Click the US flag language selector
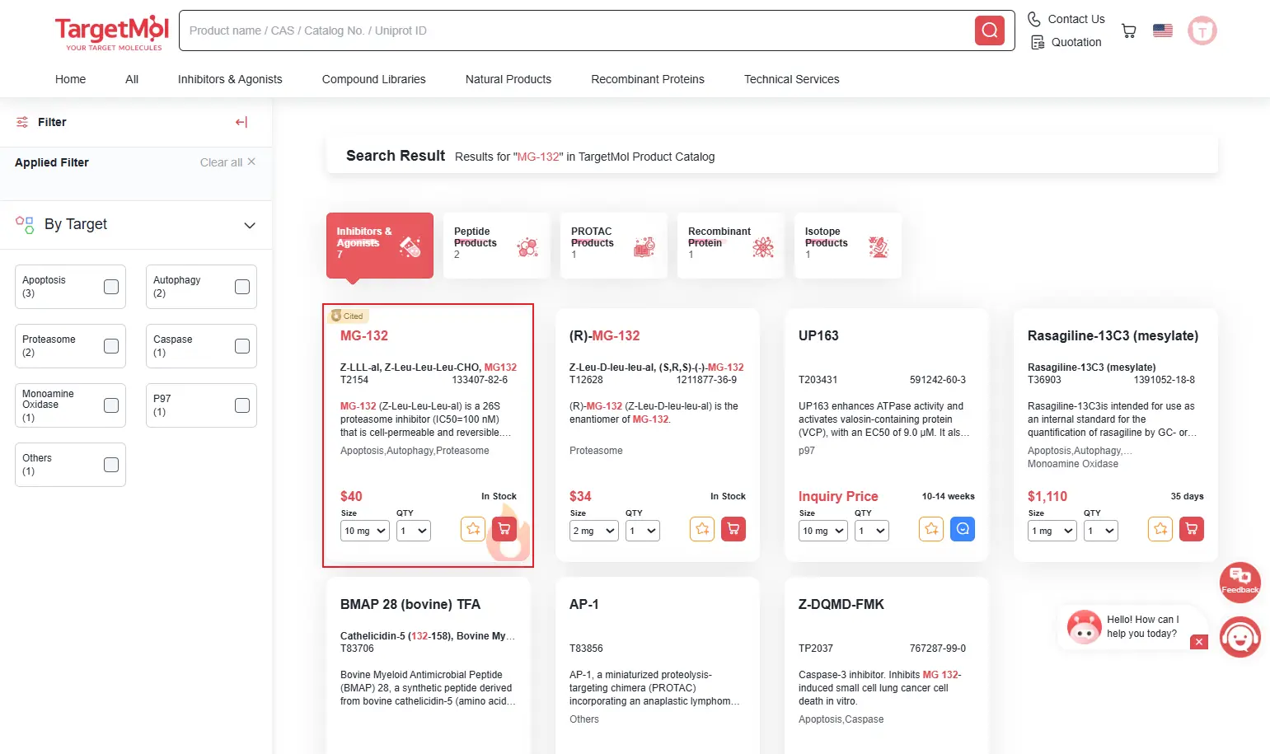Screen dimensions: 1270x754 click(x=1162, y=30)
